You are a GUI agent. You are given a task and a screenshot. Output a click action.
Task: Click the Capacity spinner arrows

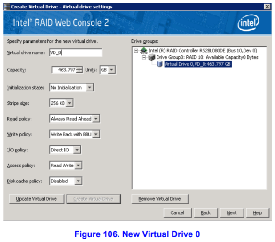click(x=79, y=70)
